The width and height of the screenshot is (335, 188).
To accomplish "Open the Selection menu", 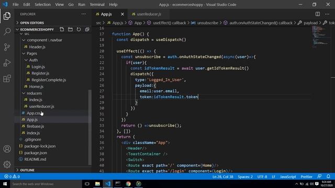I will coord(42,5).
